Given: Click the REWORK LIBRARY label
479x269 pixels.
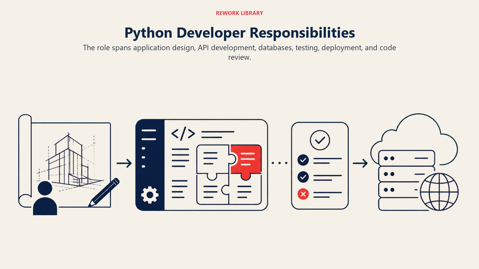Looking at the screenshot, I should point(239,13).
